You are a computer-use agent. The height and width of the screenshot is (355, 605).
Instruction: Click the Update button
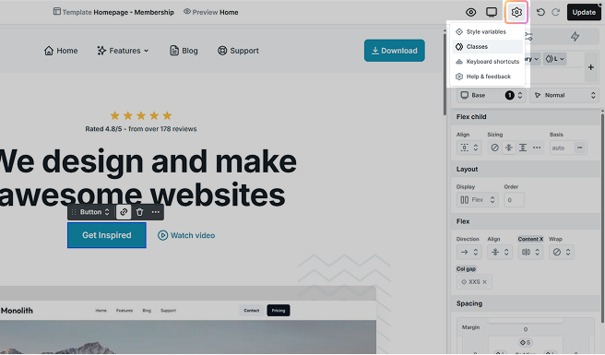584,12
